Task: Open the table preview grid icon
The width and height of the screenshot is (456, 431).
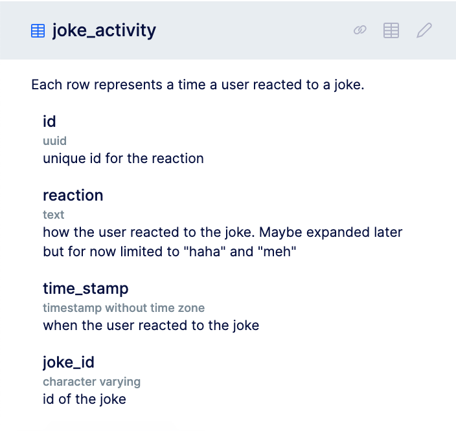Action: click(x=391, y=30)
